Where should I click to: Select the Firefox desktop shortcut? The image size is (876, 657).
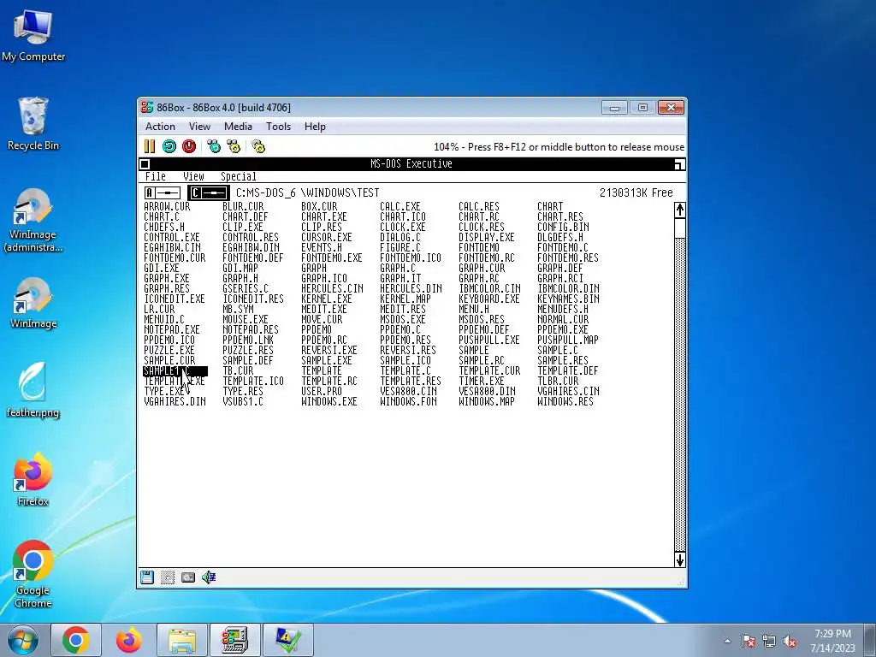[x=33, y=479]
